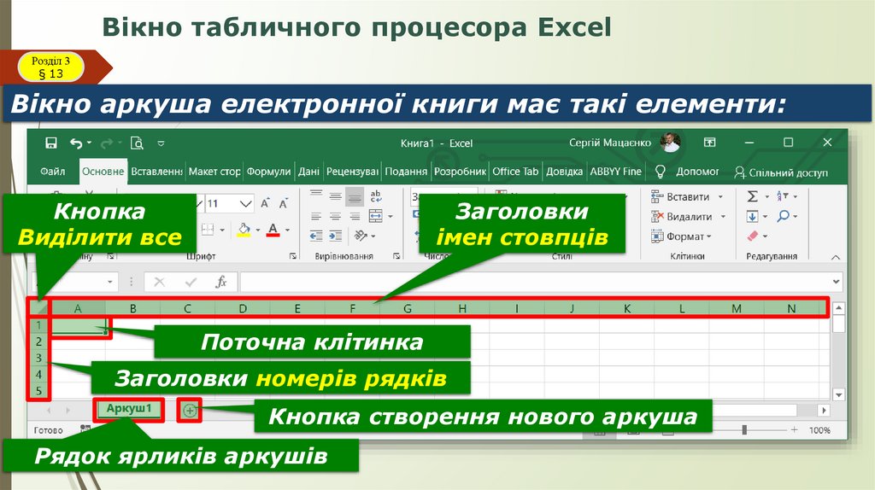Toggle the Bottom Align button
This screenshot has width=875, height=490.
[x=355, y=196]
